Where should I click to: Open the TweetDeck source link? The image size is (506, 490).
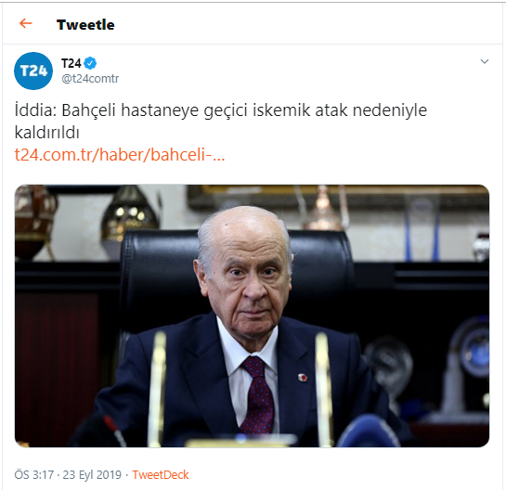[x=161, y=474]
